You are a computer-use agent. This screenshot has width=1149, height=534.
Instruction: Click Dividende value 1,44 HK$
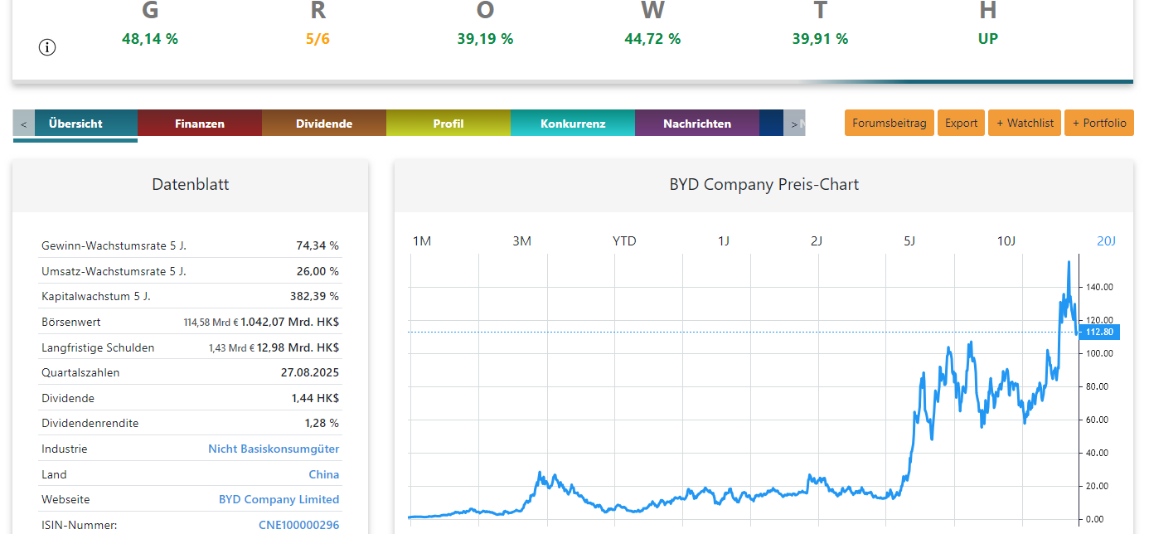(315, 398)
